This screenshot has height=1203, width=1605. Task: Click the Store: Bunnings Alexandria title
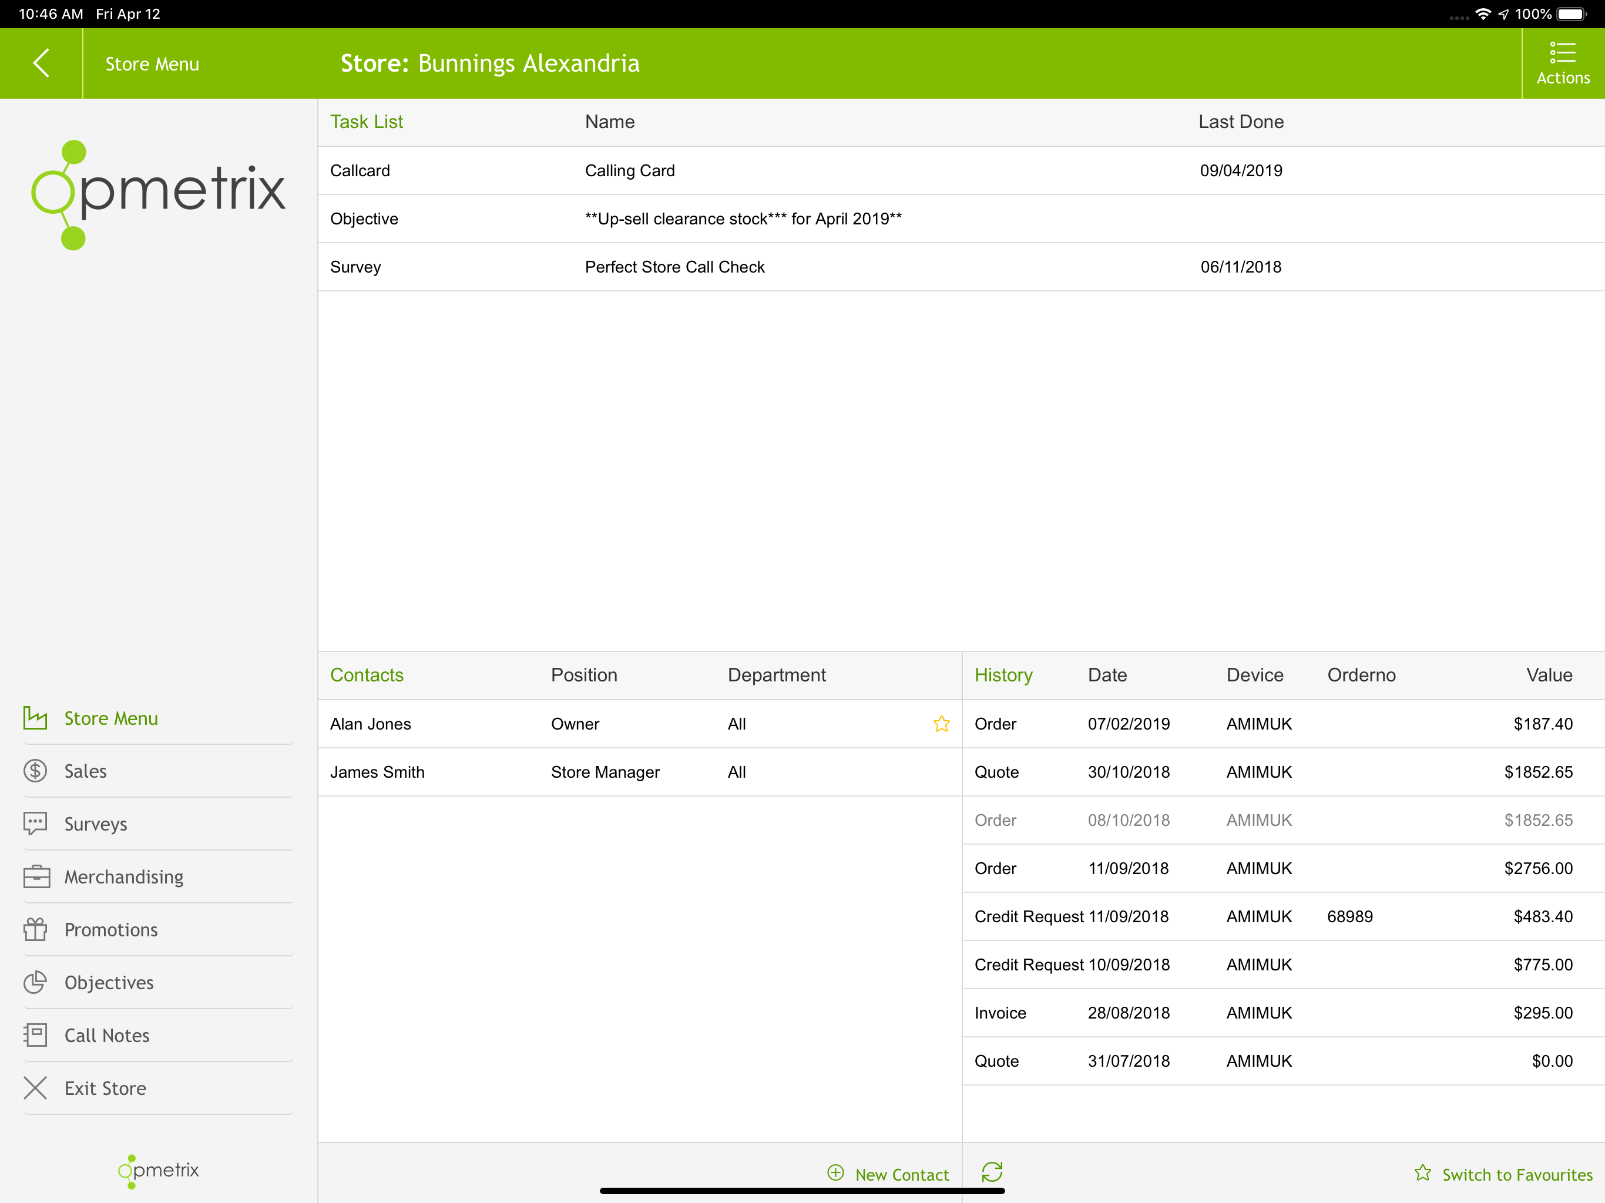click(490, 63)
